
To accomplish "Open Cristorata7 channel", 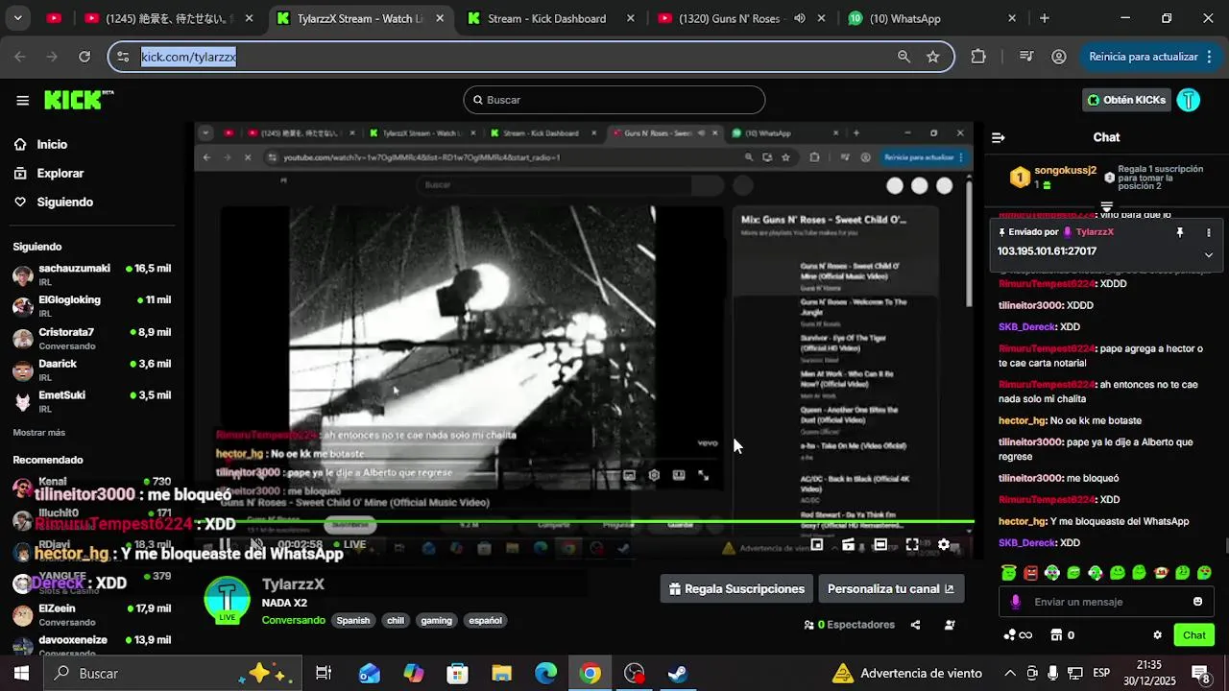I will (91, 339).
